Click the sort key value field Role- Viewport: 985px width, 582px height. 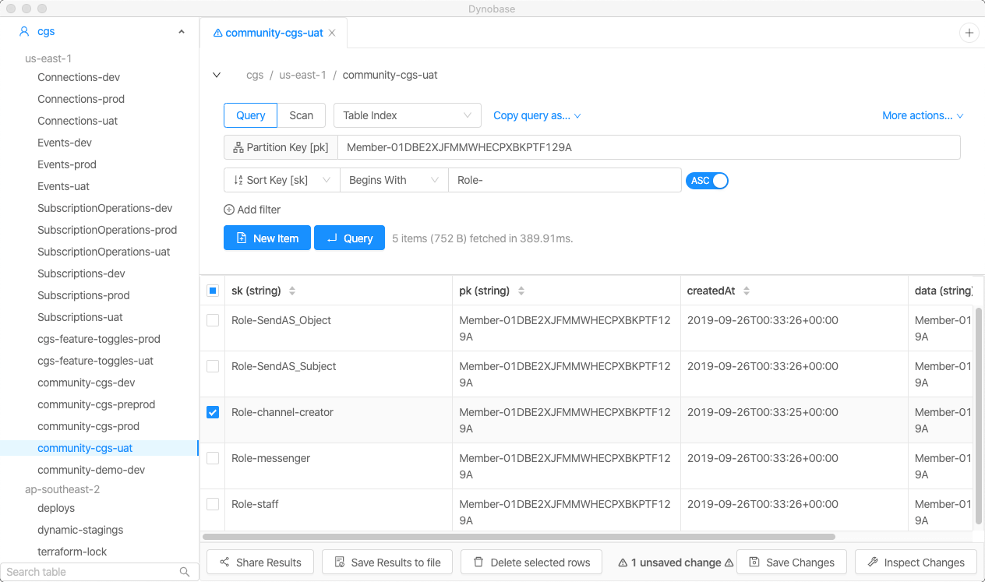click(565, 180)
